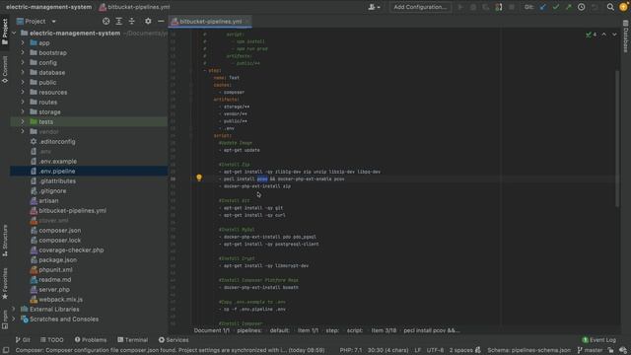631x355 pixels.
Task: Open the TODO tool window tab
Action: coord(52,339)
